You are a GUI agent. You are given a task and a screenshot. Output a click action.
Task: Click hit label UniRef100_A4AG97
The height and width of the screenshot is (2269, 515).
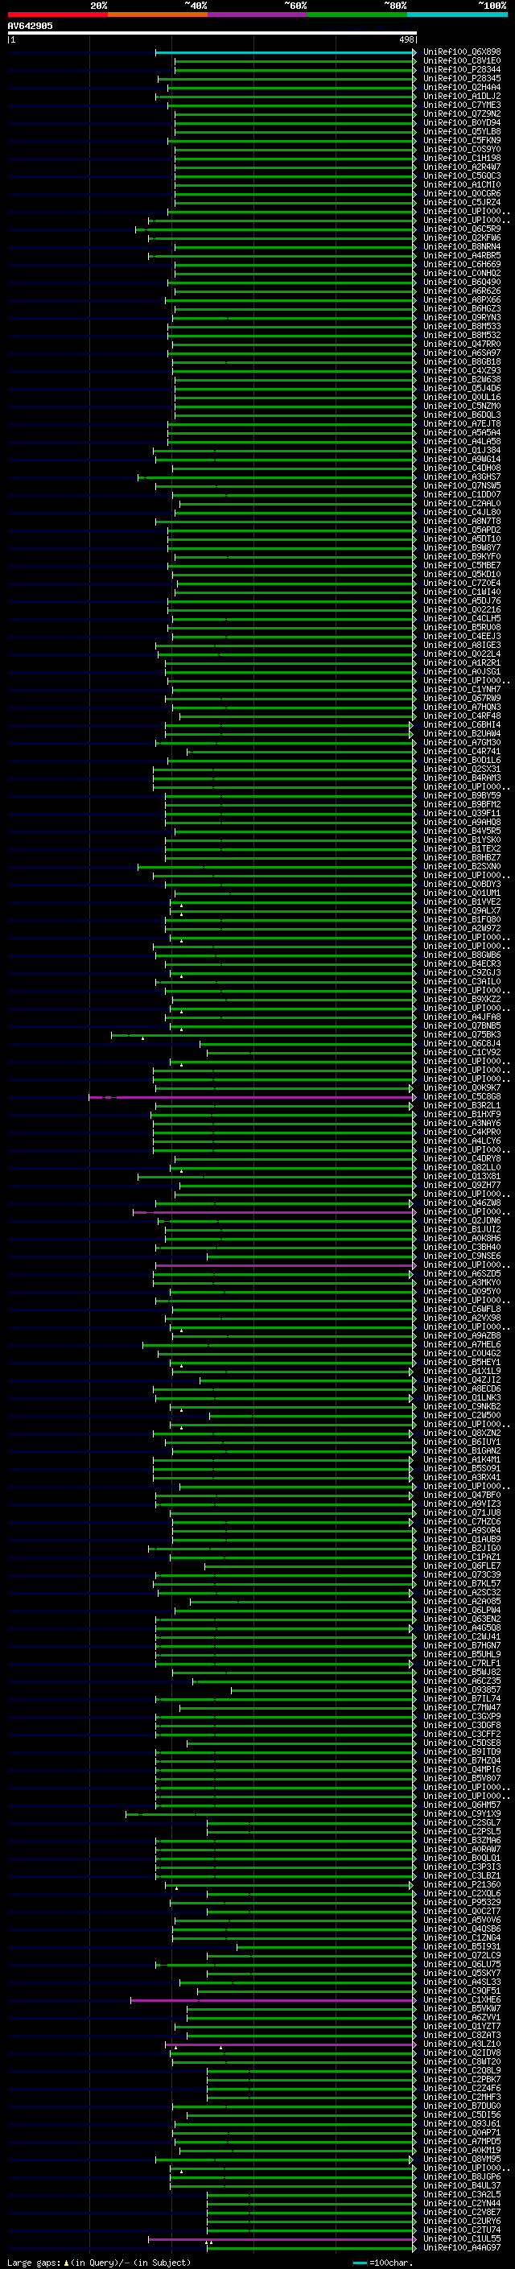462,2247
